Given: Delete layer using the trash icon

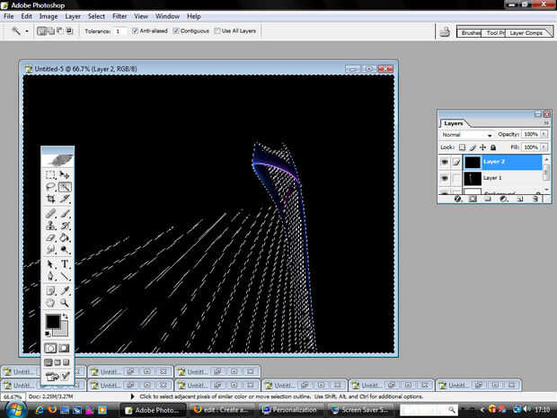Looking at the screenshot, I should click(x=534, y=199).
